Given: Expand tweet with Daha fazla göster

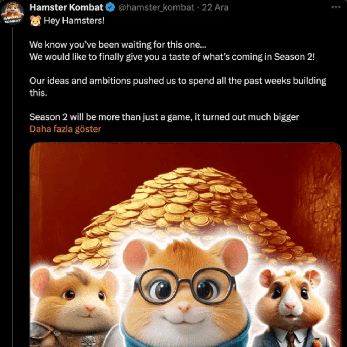Looking at the screenshot, I should coord(65,129).
